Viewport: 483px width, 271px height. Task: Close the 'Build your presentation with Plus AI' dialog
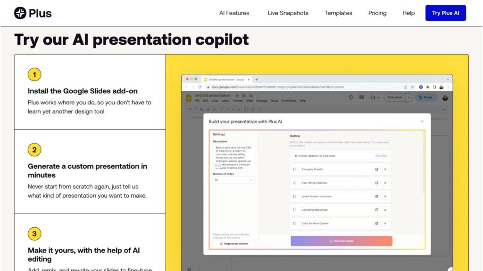click(x=422, y=121)
